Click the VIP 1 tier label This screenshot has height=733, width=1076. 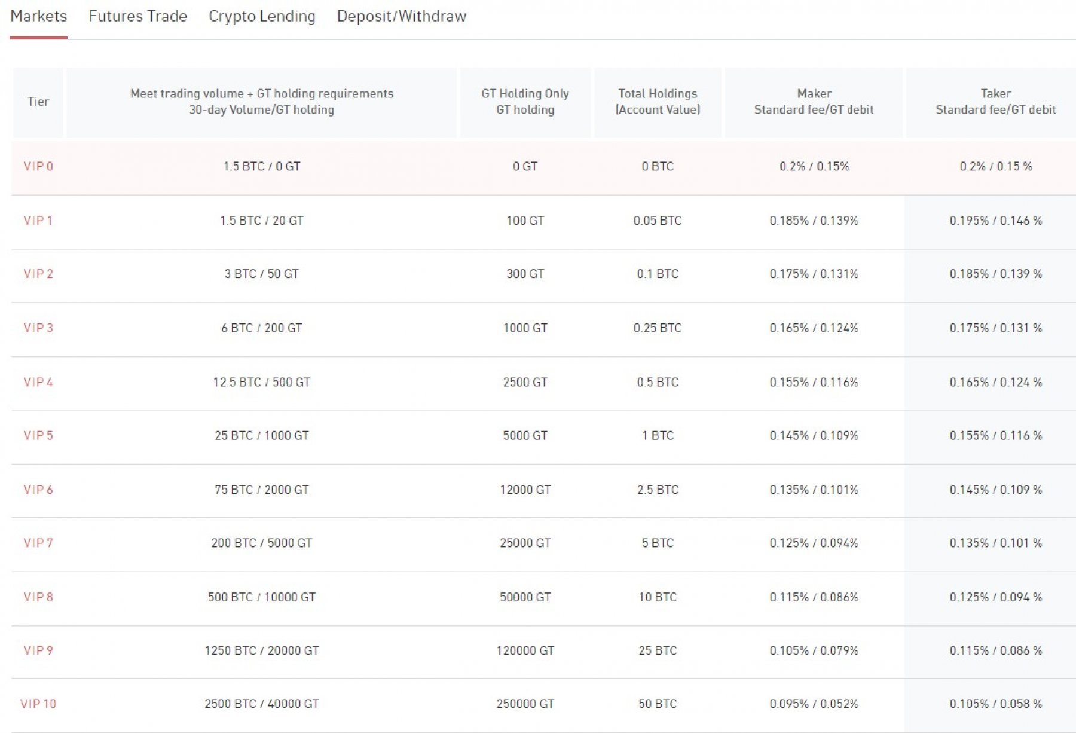pos(38,221)
